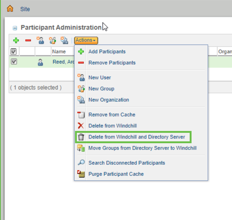Open the Home icon
This screenshot has height=220, width=232.
[x=10, y=9]
